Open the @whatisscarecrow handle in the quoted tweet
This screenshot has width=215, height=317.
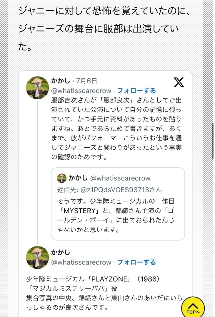120,178
